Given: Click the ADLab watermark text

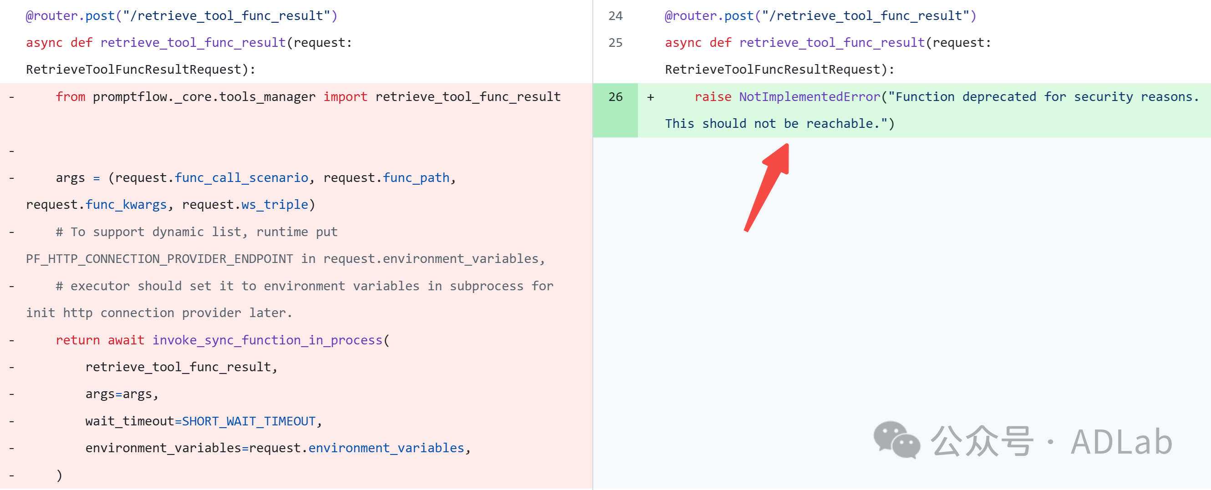Looking at the screenshot, I should [1121, 442].
